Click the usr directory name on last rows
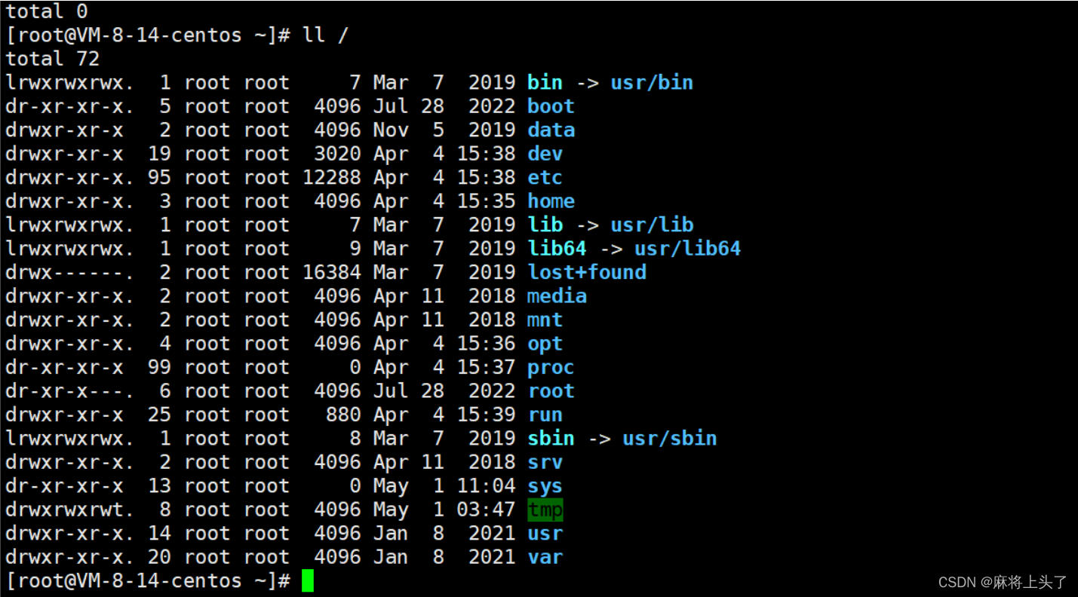 (x=545, y=533)
